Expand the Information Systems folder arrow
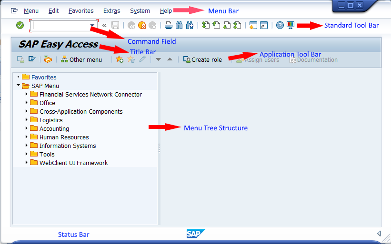Viewport: 391px width, 244px height. click(x=27, y=145)
